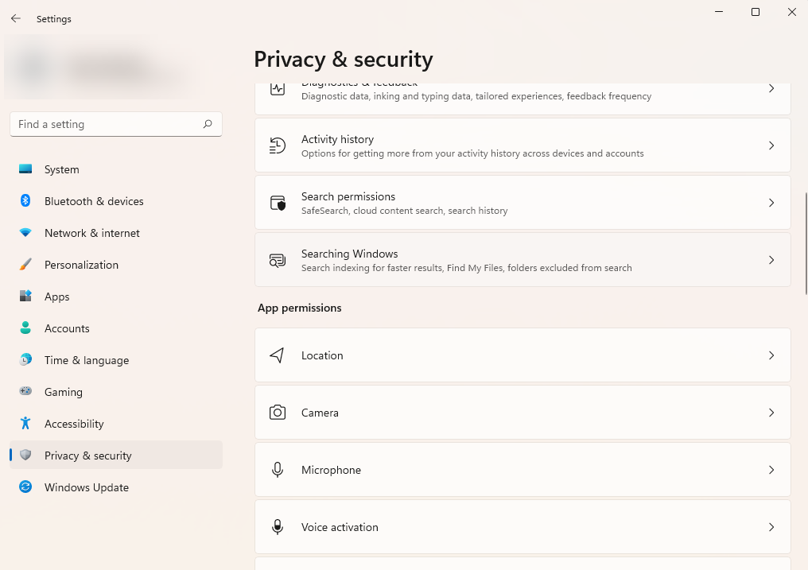
Task: Click the Activity history clock icon
Action: coord(278,145)
